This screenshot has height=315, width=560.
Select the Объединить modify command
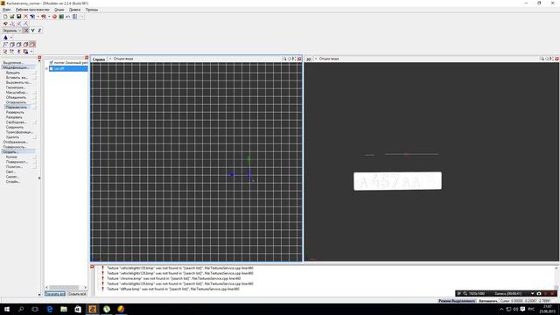coord(16,97)
